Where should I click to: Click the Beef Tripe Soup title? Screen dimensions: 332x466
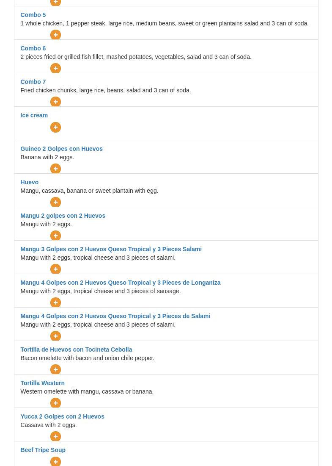43,450
